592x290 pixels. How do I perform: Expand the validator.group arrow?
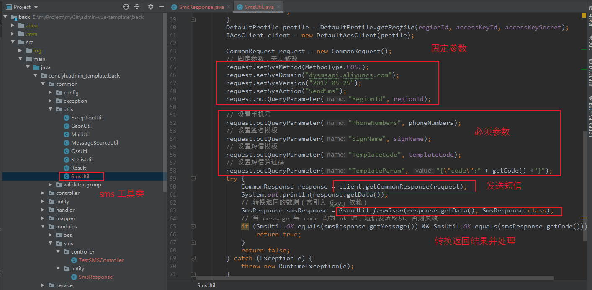pyautogui.click(x=50, y=185)
